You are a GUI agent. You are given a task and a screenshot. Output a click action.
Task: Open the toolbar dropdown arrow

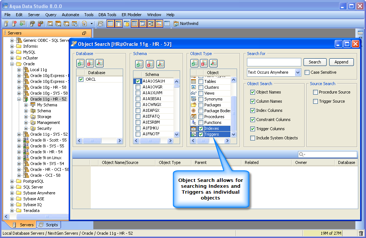coord(91,23)
